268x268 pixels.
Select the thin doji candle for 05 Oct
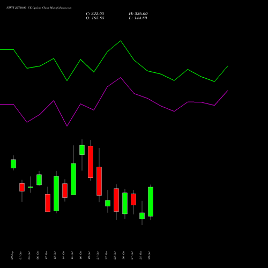(x=31, y=187)
